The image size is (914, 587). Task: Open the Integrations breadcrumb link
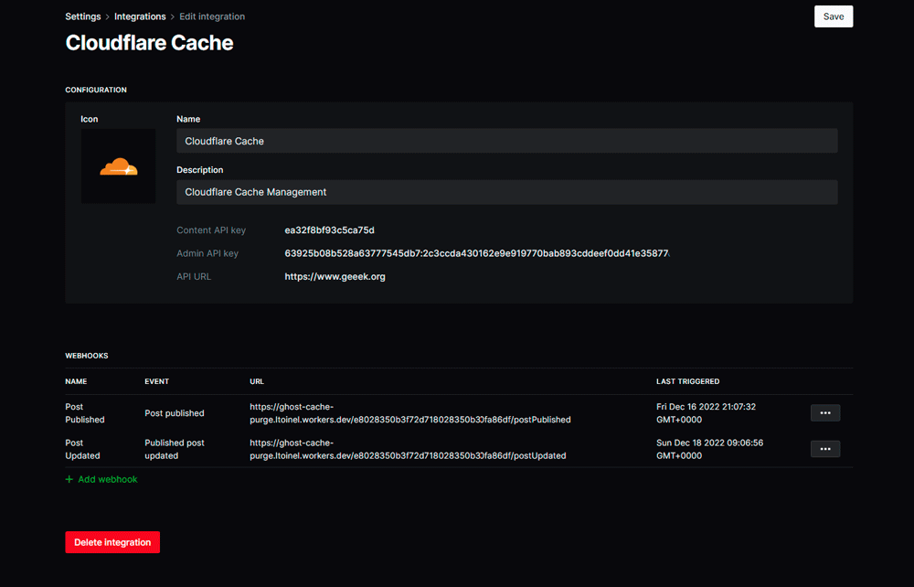point(140,16)
